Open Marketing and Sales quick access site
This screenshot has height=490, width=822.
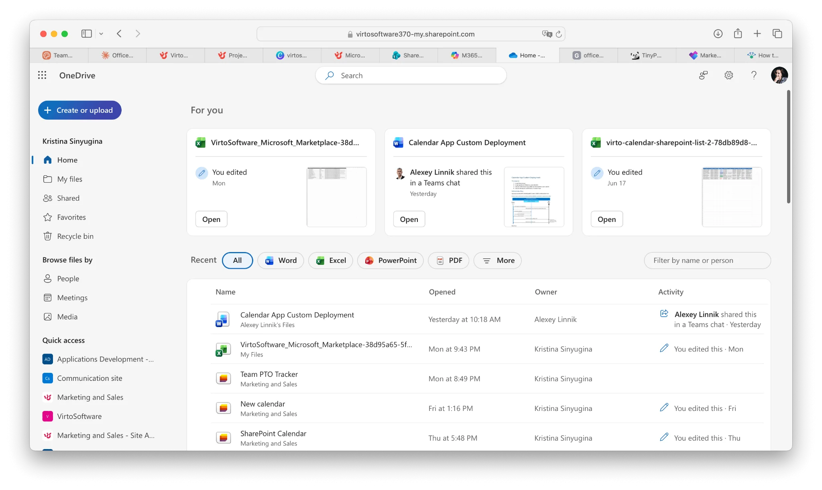pos(83,397)
